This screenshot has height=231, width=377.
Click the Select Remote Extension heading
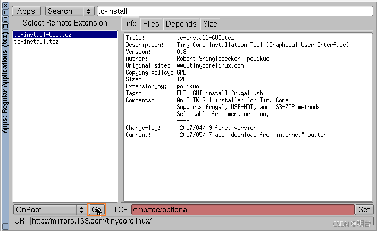(65, 23)
